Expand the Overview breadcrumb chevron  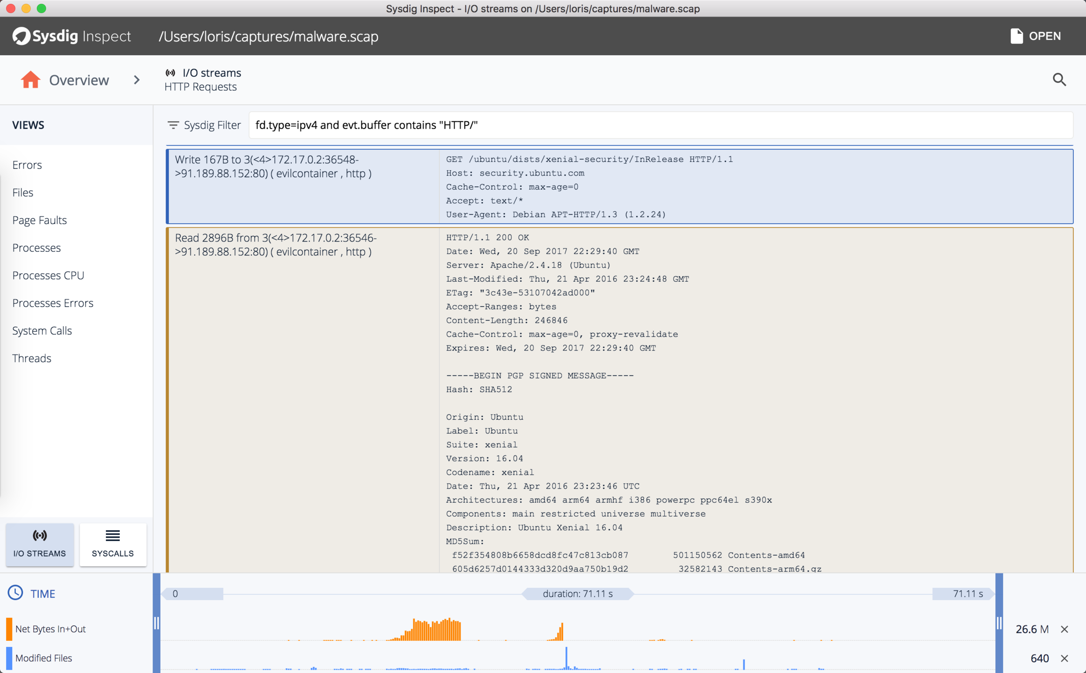pos(136,80)
